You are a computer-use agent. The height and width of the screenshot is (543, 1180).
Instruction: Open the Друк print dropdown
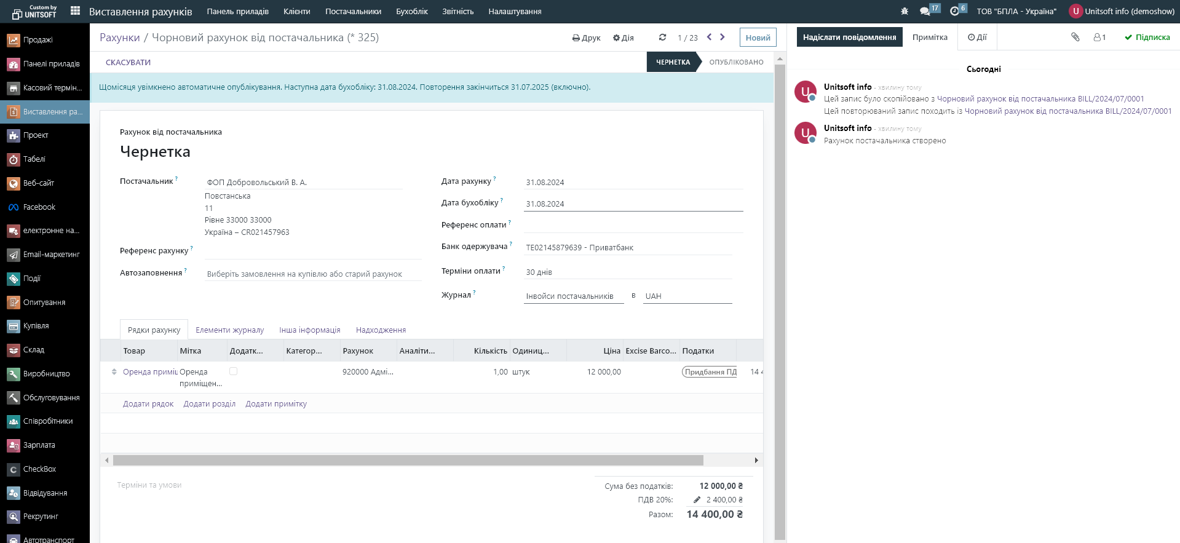[586, 38]
